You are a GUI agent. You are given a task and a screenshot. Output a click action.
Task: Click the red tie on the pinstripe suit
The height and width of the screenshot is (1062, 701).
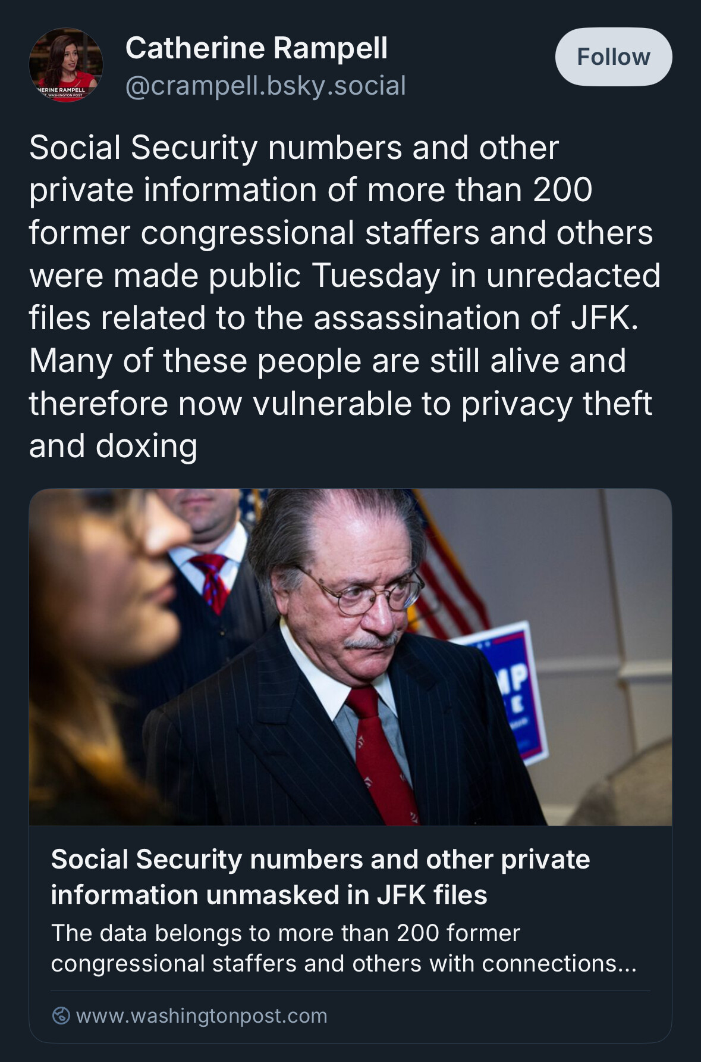point(383,756)
